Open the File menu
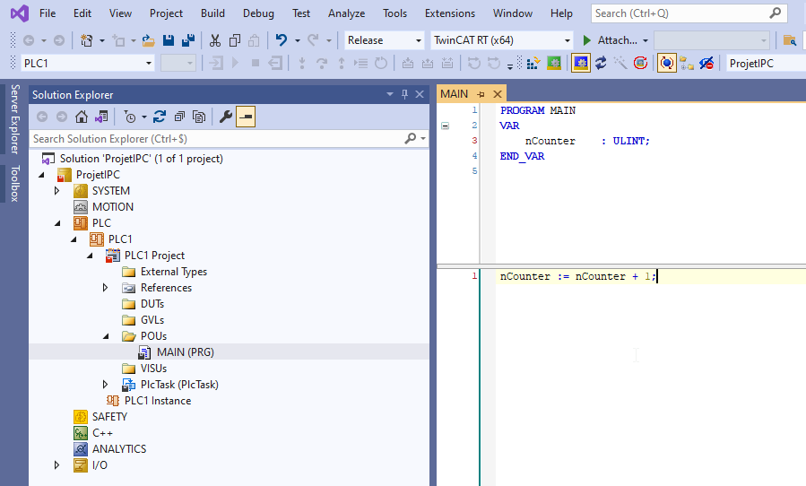The height and width of the screenshot is (486, 806). point(48,13)
